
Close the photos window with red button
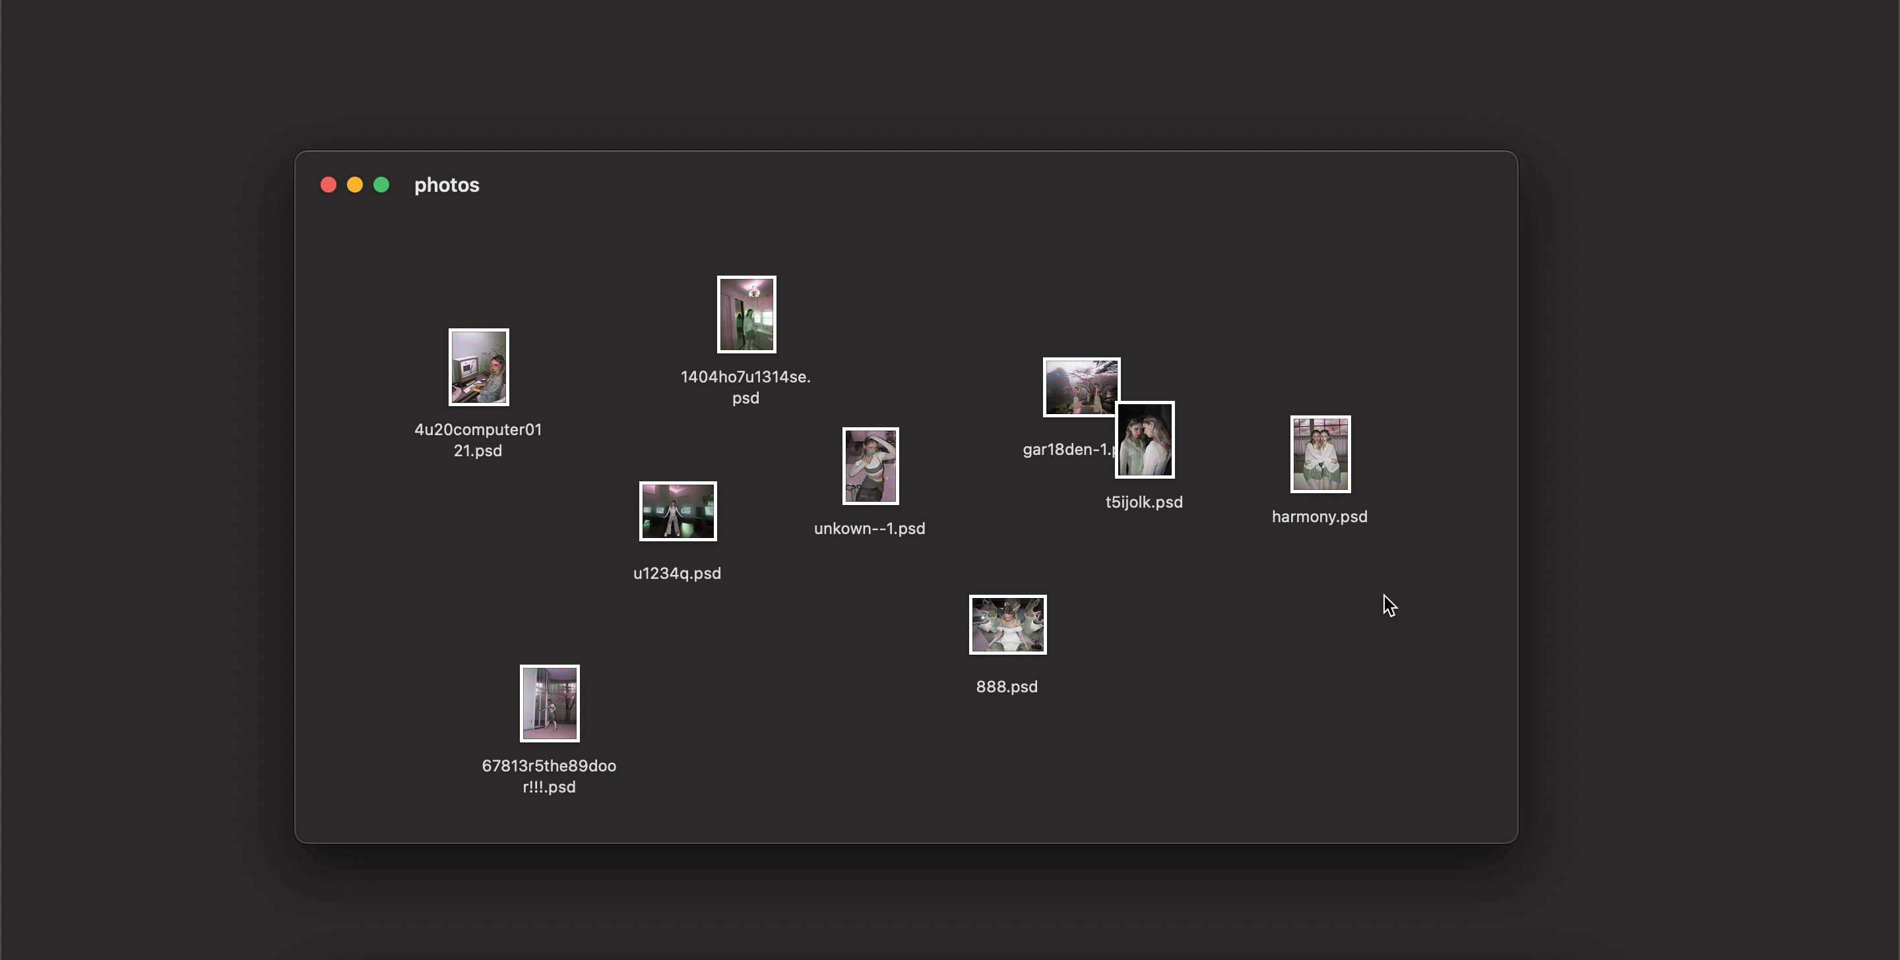point(329,185)
